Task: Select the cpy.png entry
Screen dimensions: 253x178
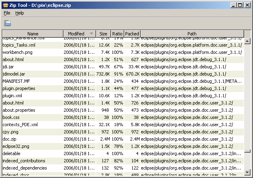Action: (123, 132)
